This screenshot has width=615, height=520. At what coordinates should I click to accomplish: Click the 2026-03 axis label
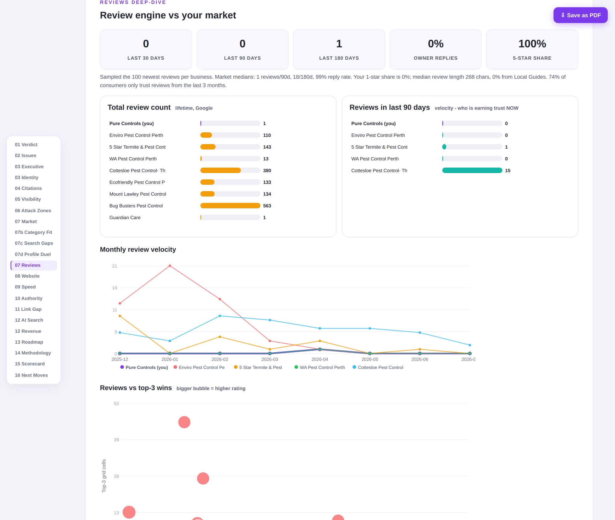pos(270,359)
